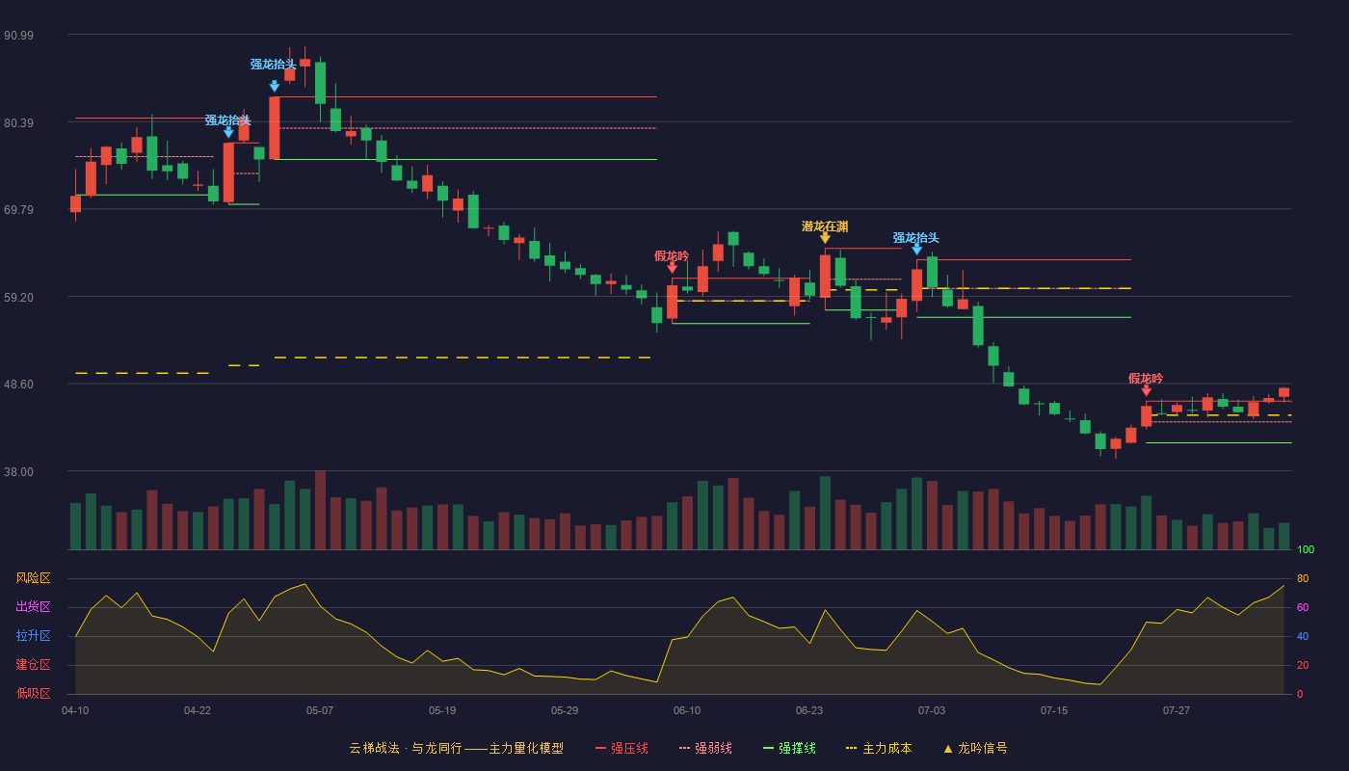The height and width of the screenshot is (771, 1349).
Task: Click the 38.00 price axis label
Action: 18,472
